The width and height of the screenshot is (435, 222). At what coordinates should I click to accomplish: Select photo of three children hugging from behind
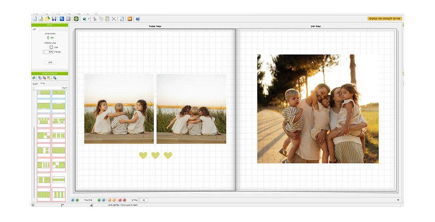coord(191,109)
